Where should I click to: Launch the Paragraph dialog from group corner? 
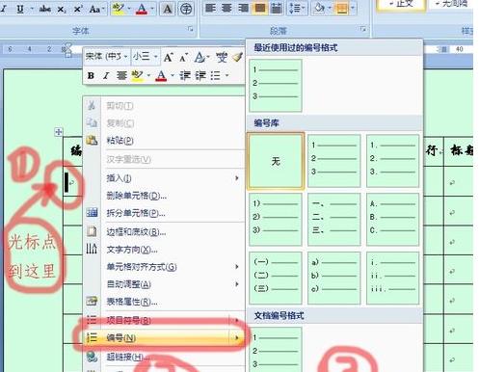[x=363, y=29]
